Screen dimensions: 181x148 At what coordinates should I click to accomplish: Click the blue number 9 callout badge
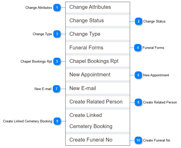57,121
